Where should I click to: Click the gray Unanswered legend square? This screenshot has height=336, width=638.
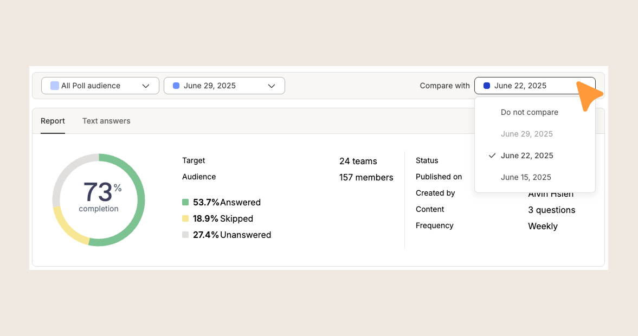[185, 235]
